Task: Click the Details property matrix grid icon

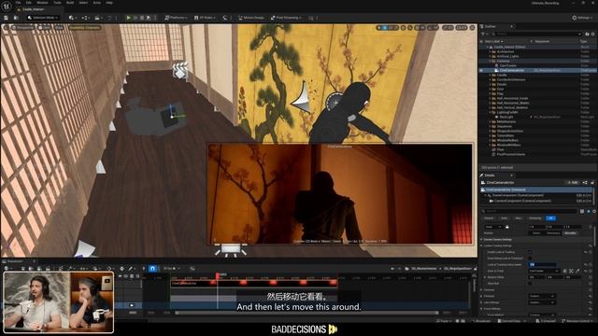Action: click(x=582, y=211)
